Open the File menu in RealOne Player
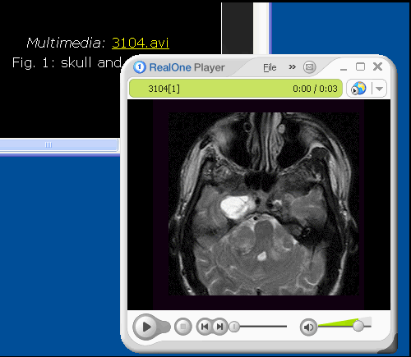This screenshot has width=411, height=357. coord(270,67)
